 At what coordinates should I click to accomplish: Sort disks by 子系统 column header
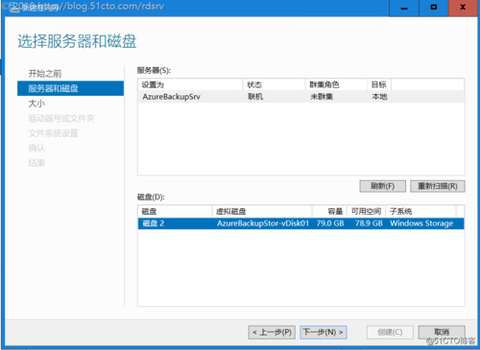tap(421, 211)
